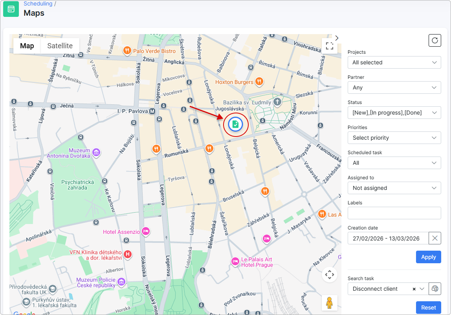Click the globe locate task icon

[435, 289]
